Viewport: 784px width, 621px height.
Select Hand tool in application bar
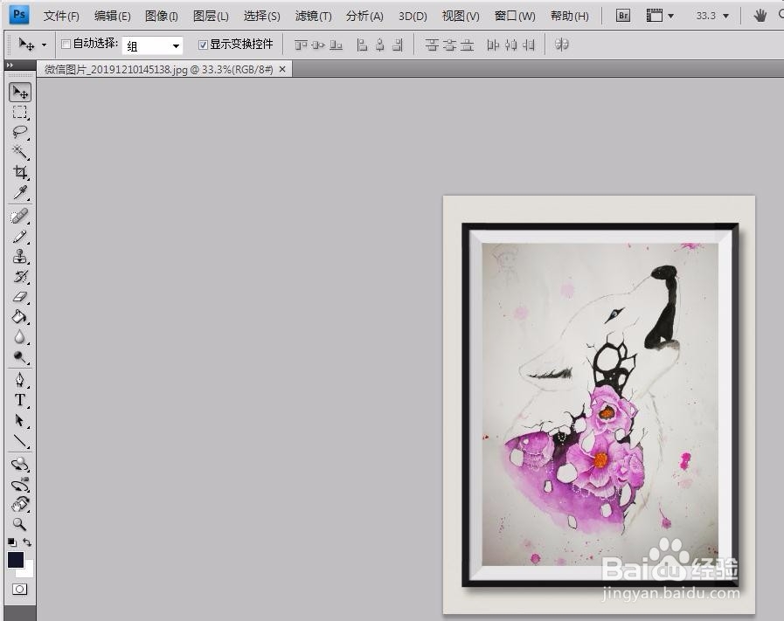tap(760, 16)
